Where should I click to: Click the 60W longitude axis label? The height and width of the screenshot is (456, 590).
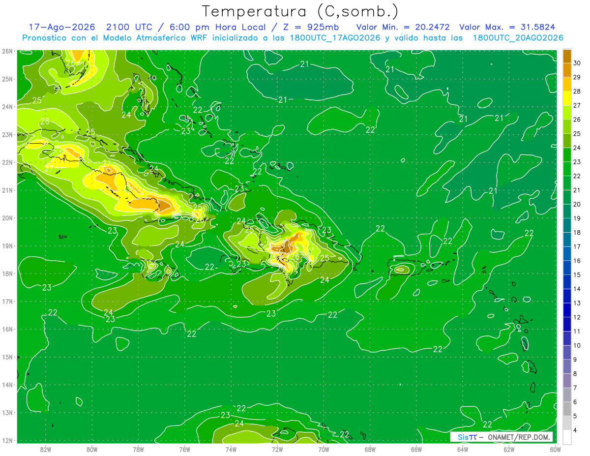[x=555, y=449]
